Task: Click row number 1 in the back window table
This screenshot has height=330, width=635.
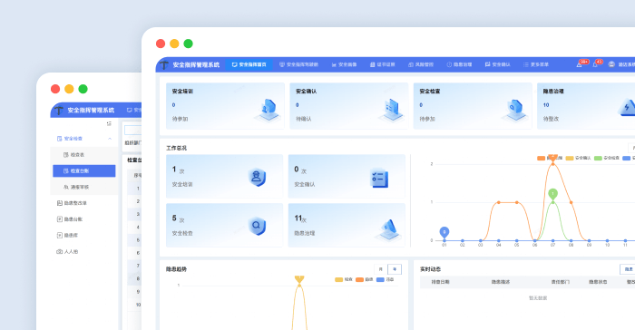Action: [x=138, y=189]
